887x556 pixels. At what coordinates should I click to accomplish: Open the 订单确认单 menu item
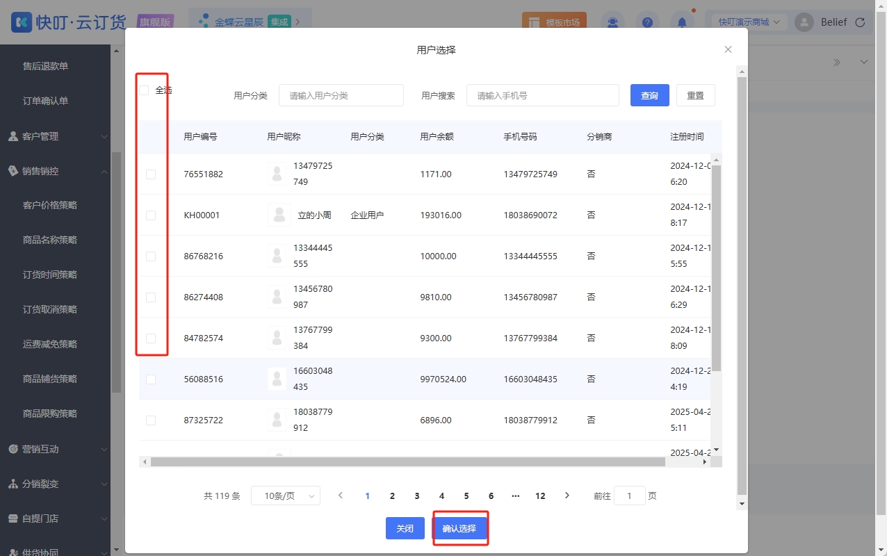pyautogui.click(x=46, y=101)
